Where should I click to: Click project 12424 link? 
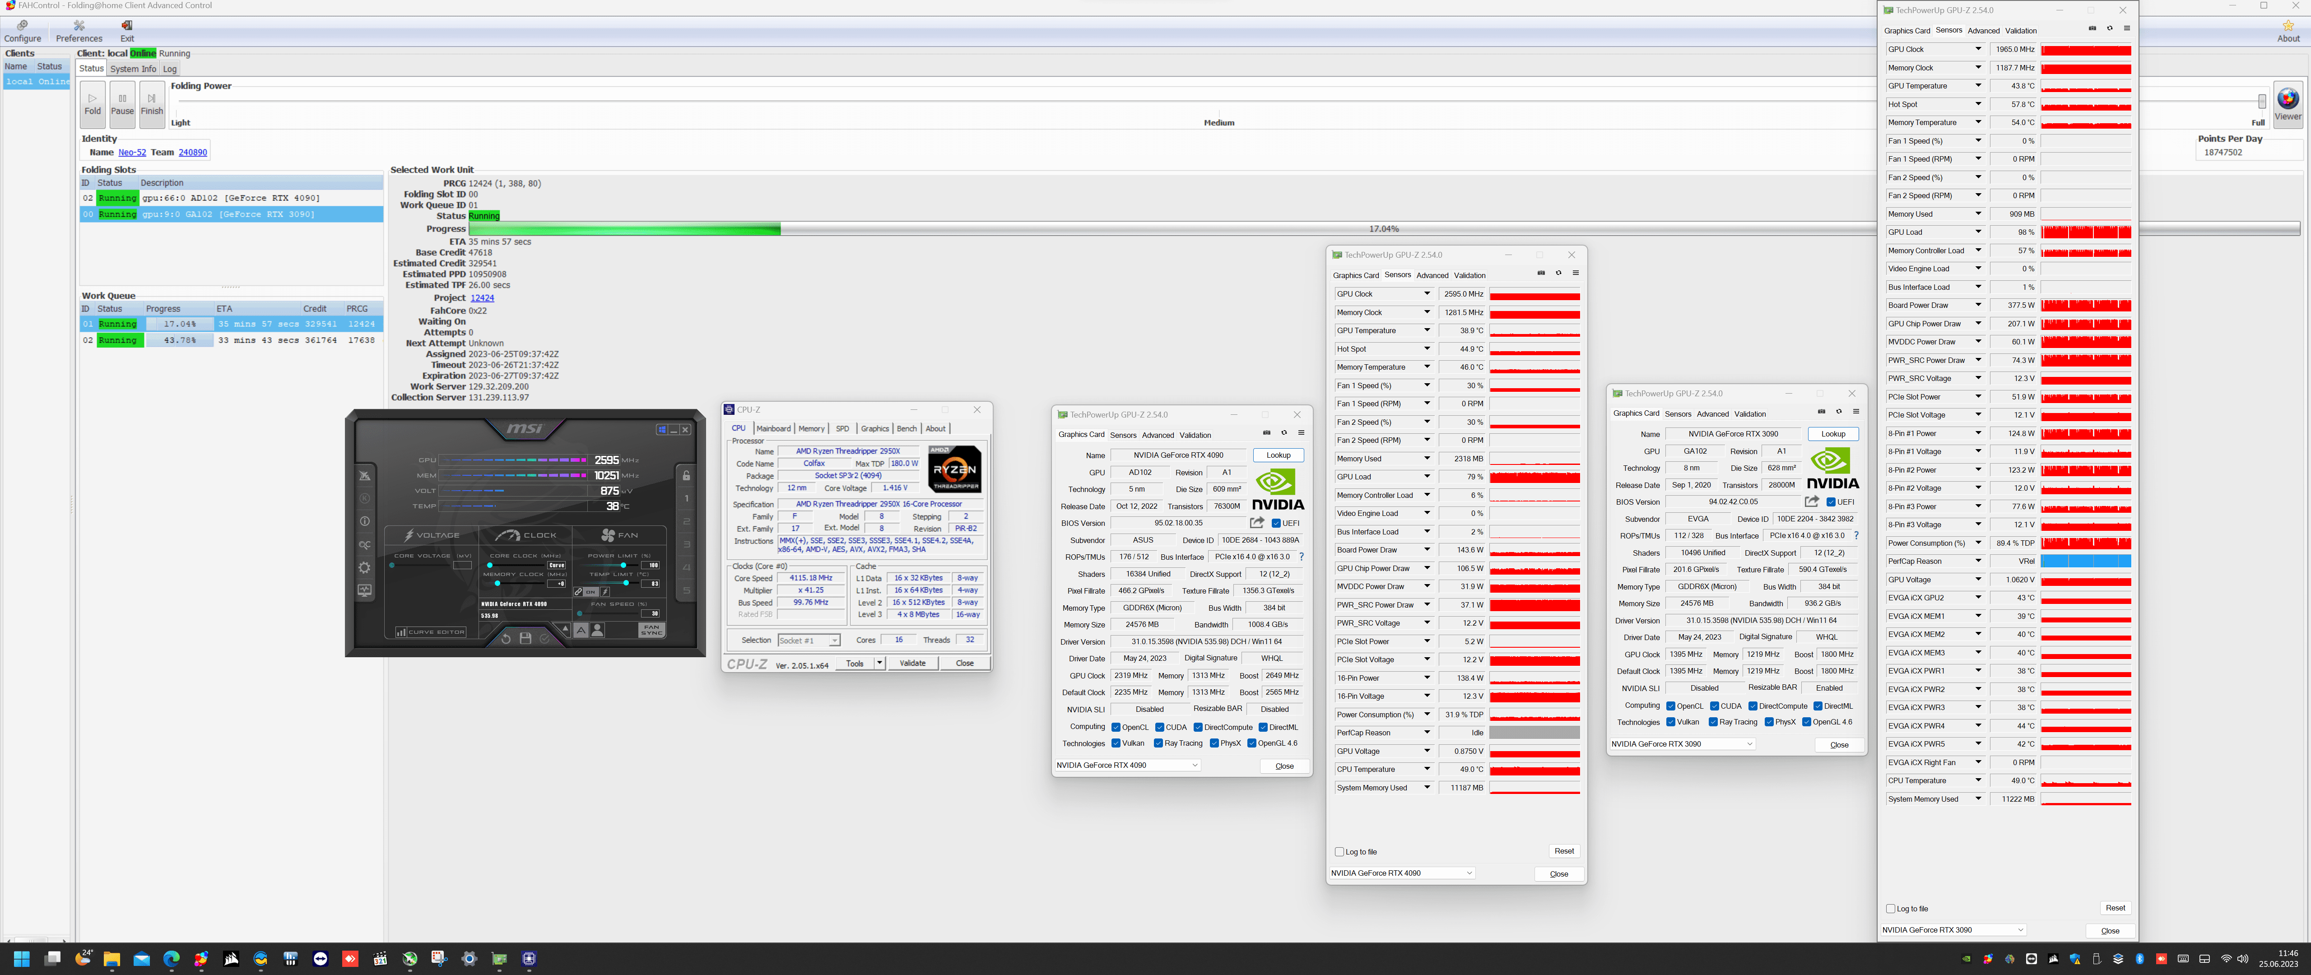(483, 298)
